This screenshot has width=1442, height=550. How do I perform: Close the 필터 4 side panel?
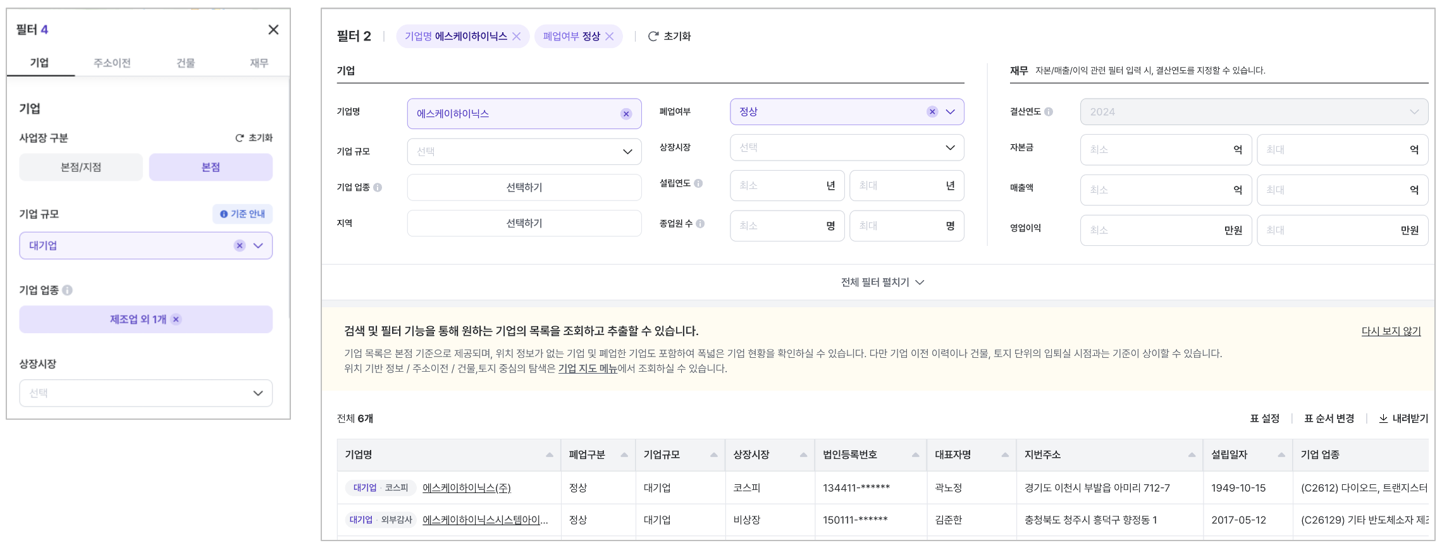pyautogui.click(x=273, y=30)
